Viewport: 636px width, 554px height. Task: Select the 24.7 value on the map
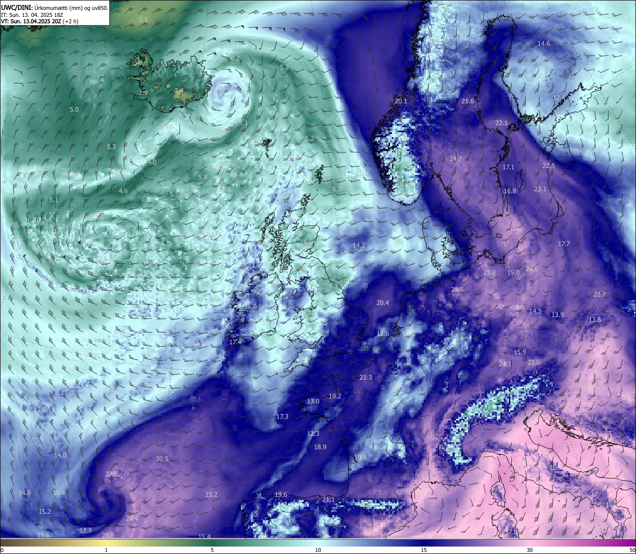pyautogui.click(x=456, y=159)
